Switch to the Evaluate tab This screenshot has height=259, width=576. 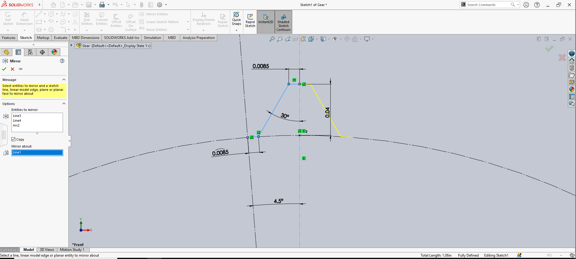tap(60, 38)
